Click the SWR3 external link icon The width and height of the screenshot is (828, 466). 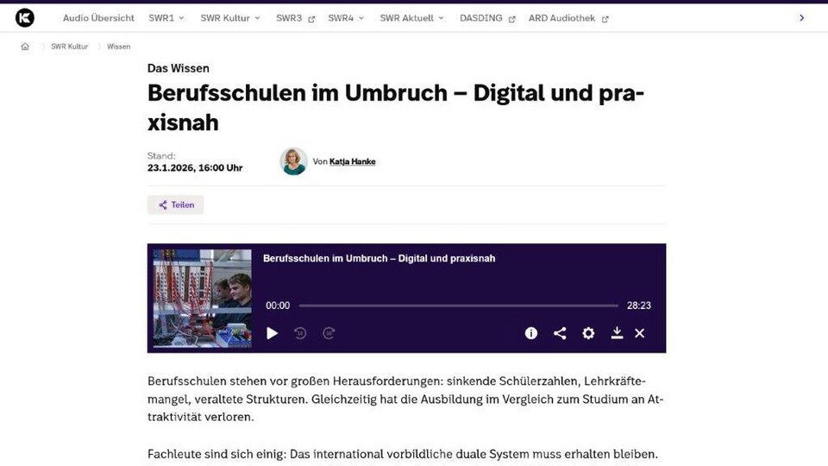click(311, 19)
